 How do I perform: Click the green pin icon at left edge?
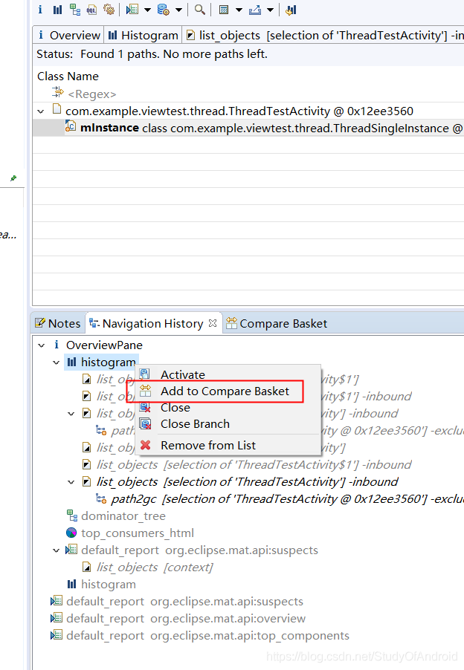pos(13,178)
